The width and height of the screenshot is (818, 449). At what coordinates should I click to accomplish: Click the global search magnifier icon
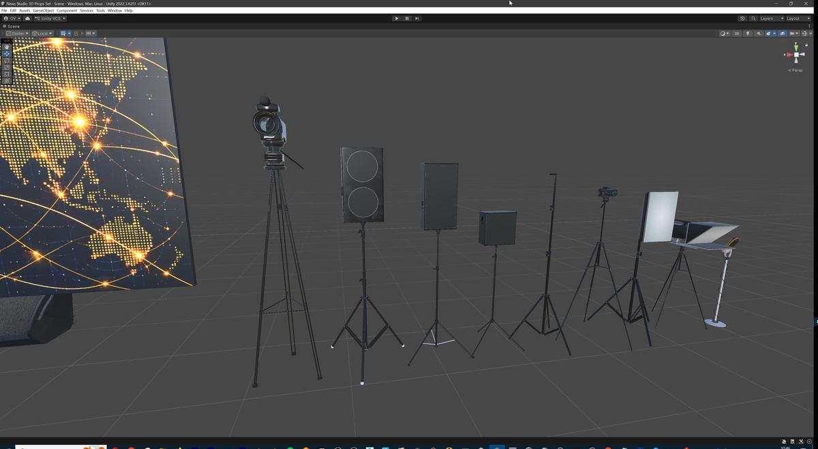point(753,18)
